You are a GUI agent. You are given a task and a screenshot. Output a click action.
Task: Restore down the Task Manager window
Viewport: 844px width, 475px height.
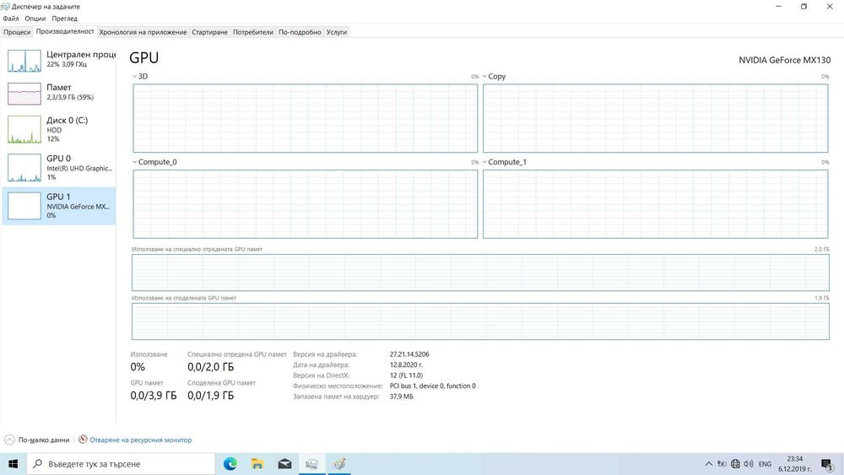point(803,7)
